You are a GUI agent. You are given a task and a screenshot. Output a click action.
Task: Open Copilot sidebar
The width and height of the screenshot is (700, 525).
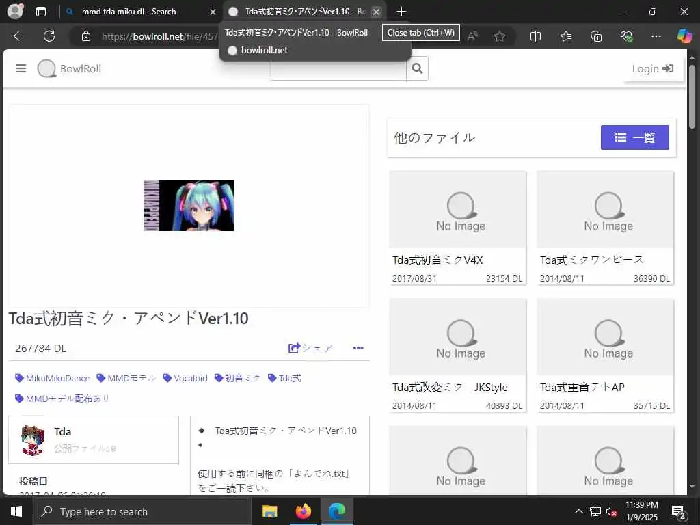click(x=684, y=36)
